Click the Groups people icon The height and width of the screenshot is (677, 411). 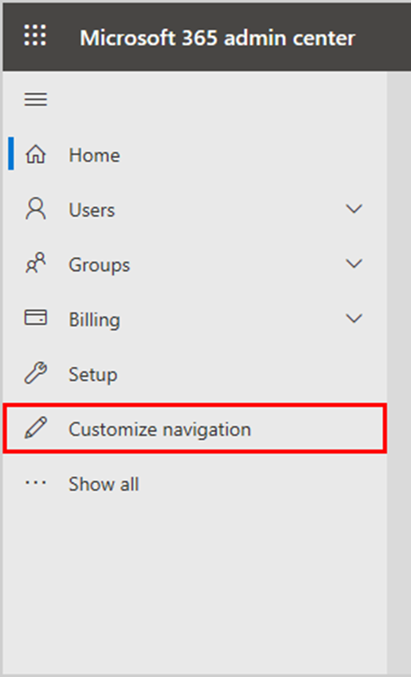[36, 263]
